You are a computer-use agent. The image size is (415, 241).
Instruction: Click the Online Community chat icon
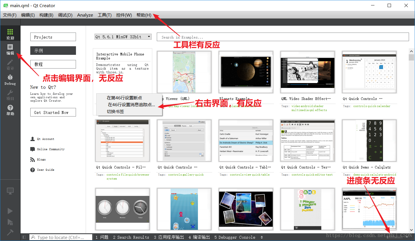point(33,149)
